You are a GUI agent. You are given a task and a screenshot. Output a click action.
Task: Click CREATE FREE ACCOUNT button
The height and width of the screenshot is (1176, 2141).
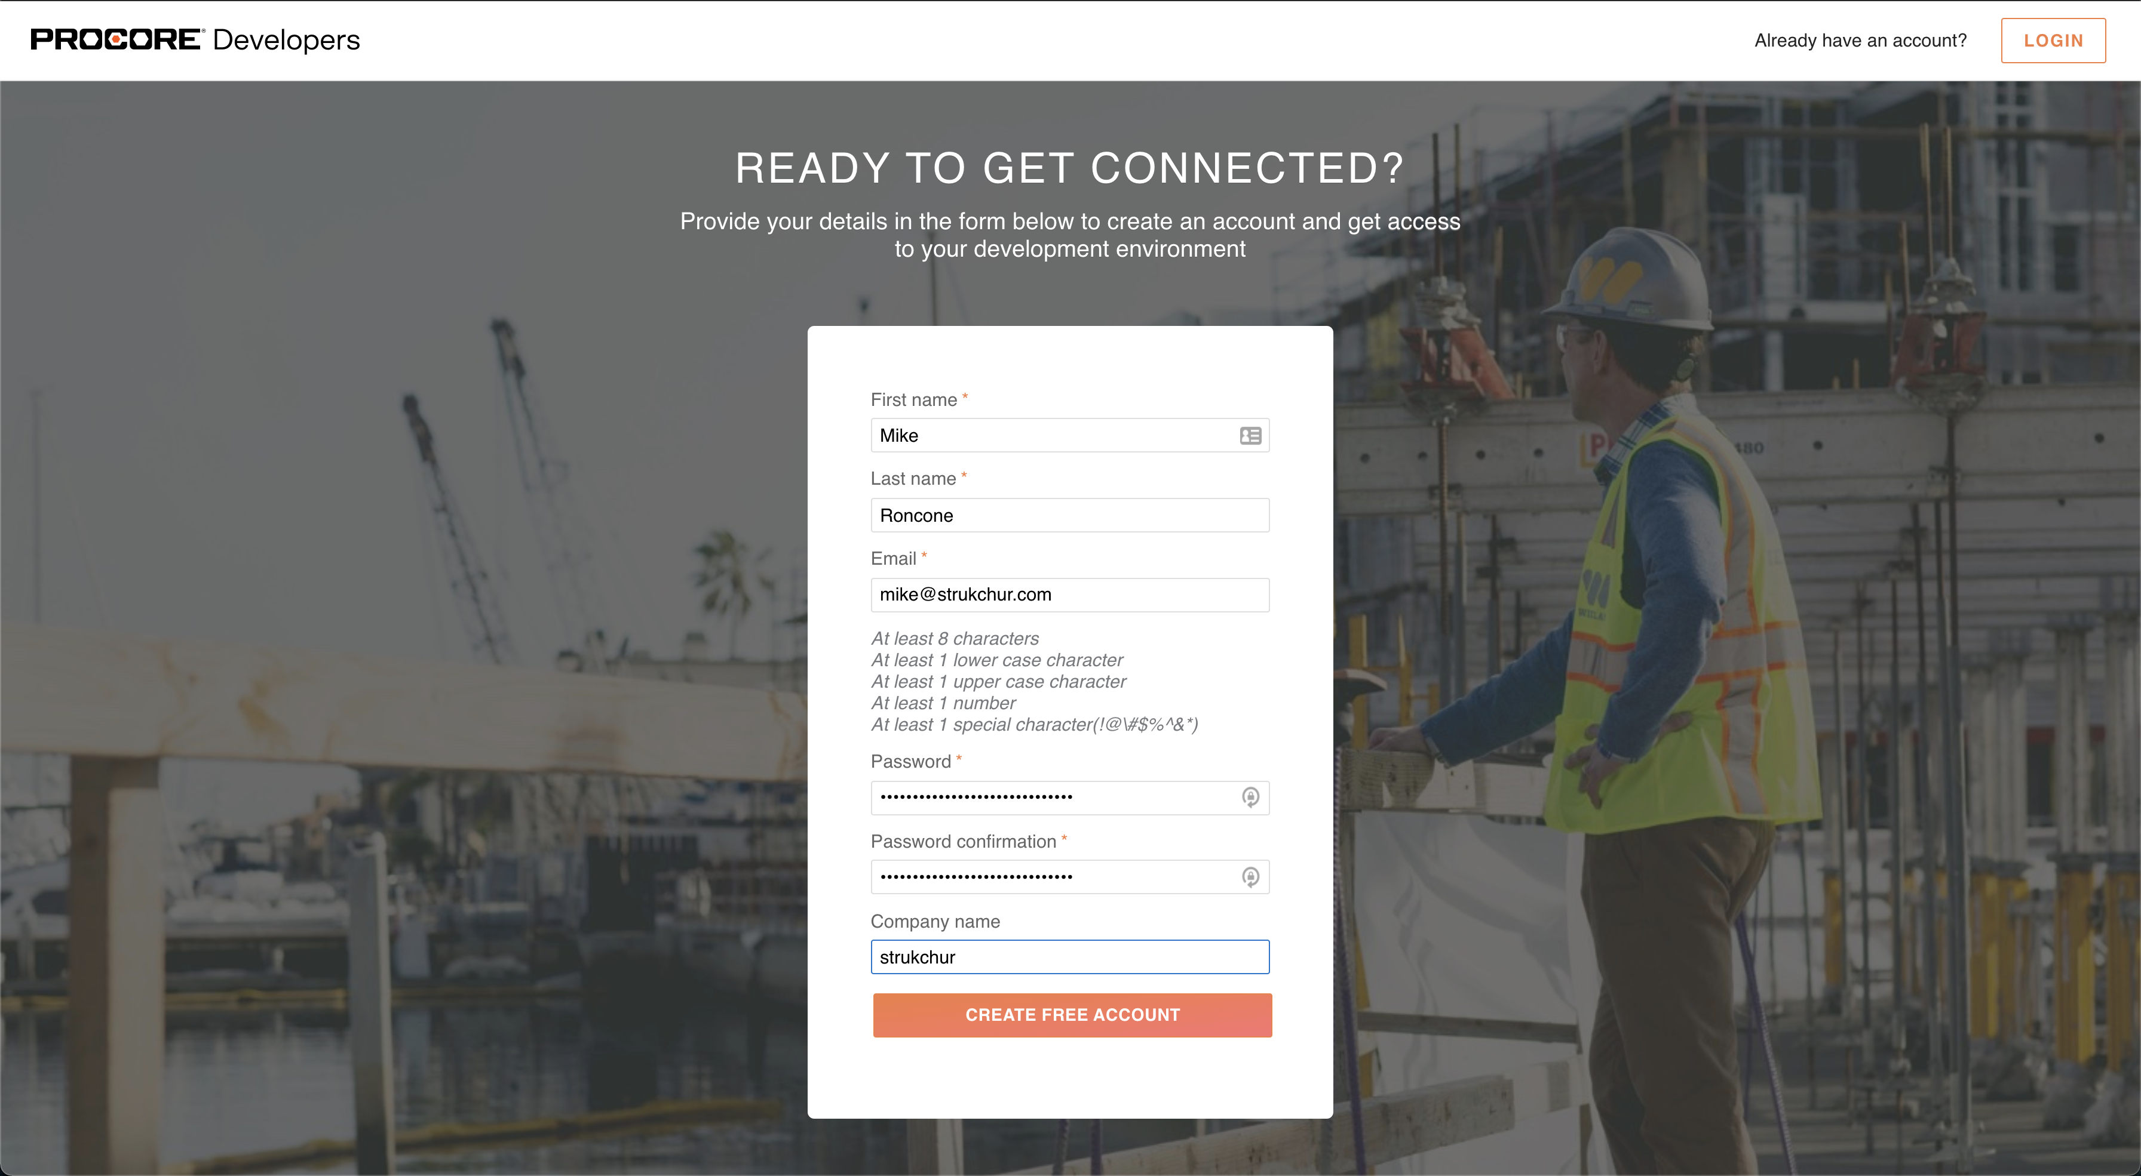click(x=1070, y=1014)
